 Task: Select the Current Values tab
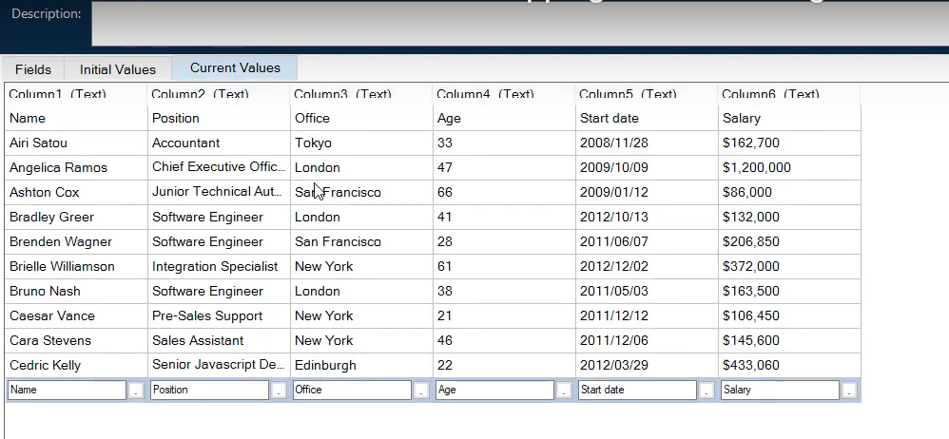235,67
